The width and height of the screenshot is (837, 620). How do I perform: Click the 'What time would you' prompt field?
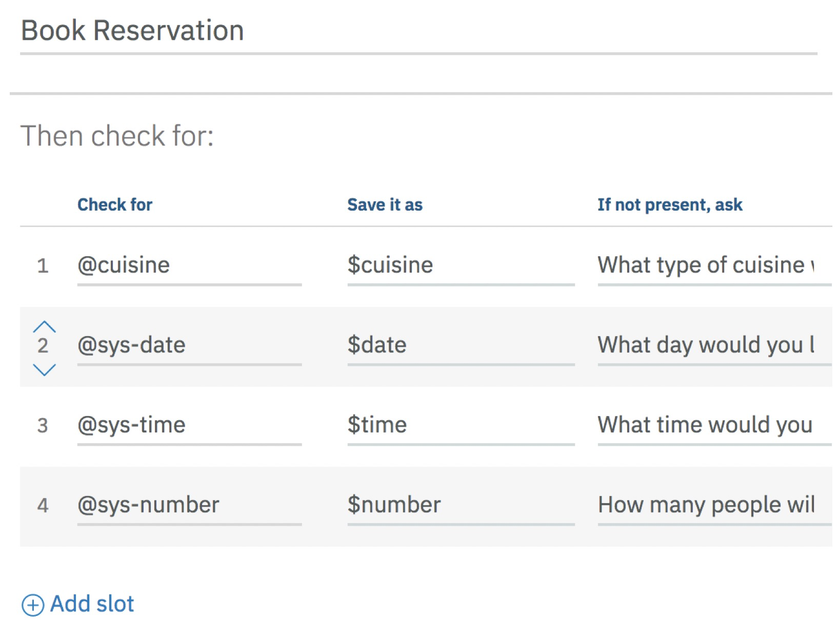714,426
